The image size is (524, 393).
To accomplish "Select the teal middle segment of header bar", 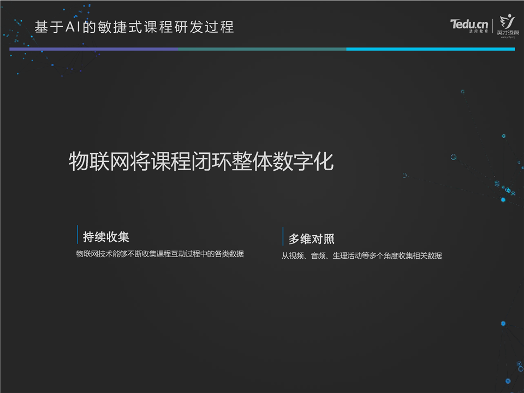I will [x=261, y=49].
